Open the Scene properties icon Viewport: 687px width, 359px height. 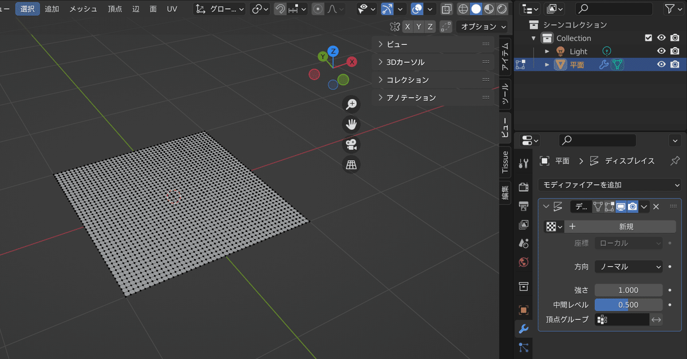coord(523,243)
